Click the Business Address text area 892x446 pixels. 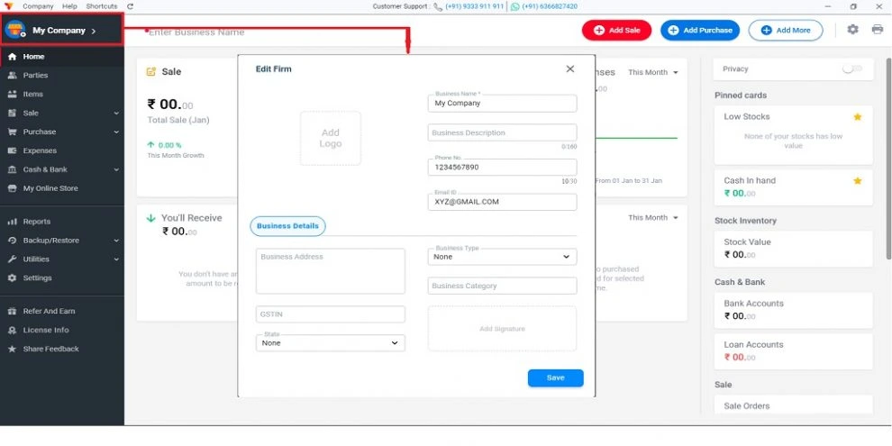[x=331, y=271]
